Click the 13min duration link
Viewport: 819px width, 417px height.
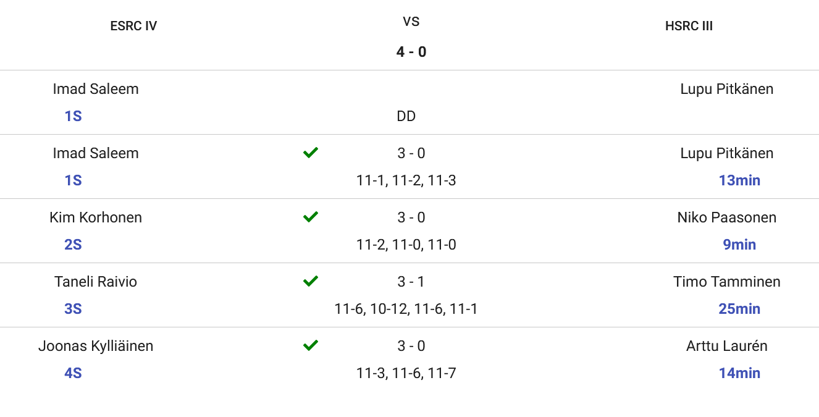coord(739,180)
